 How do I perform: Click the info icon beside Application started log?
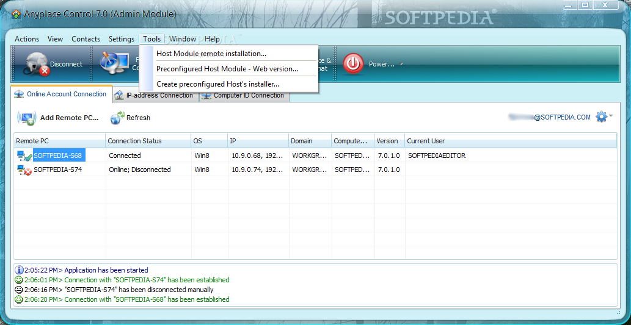coord(19,270)
